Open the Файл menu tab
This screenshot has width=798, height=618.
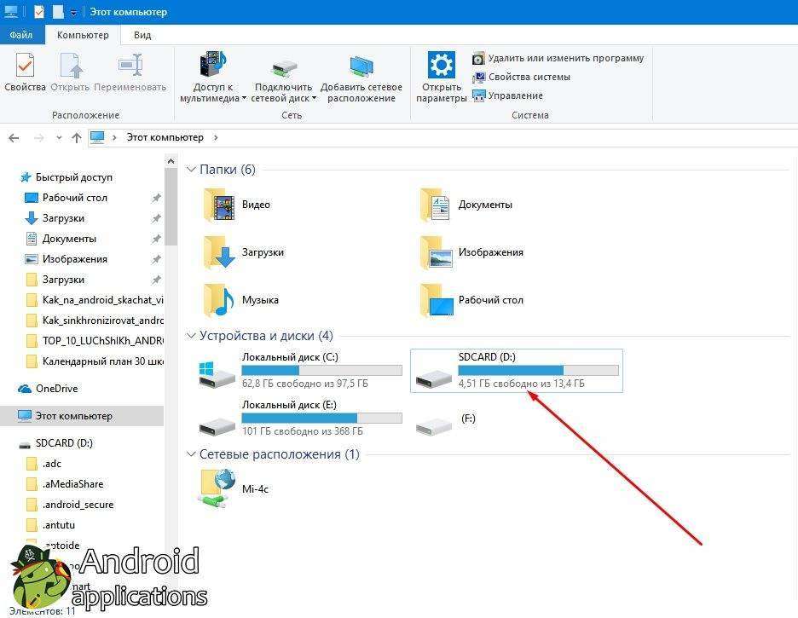[x=21, y=35]
